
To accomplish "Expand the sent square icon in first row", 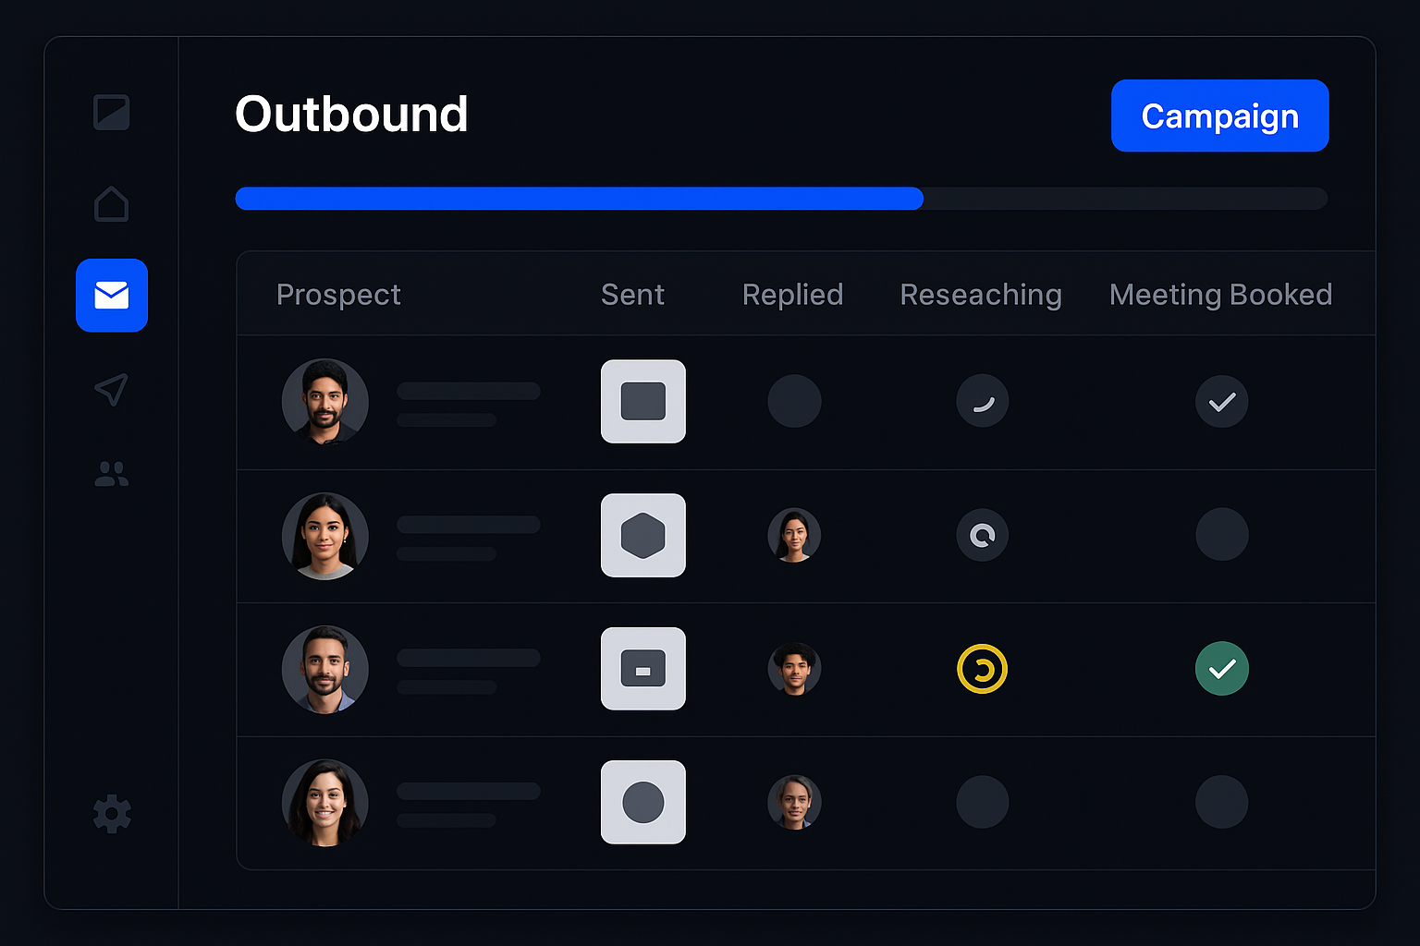I will pyautogui.click(x=643, y=401).
